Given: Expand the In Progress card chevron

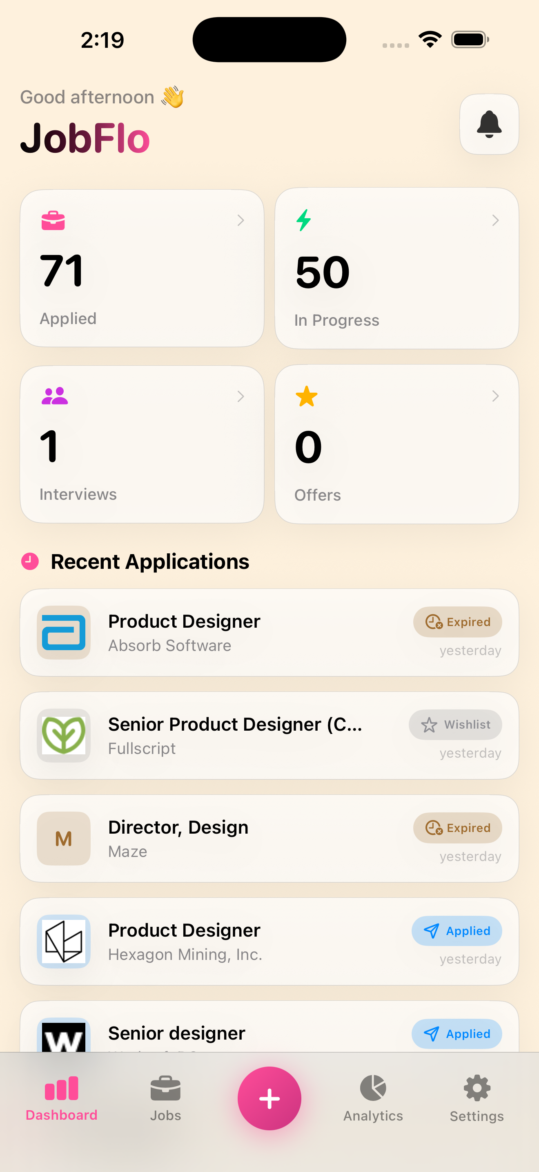Looking at the screenshot, I should [495, 221].
